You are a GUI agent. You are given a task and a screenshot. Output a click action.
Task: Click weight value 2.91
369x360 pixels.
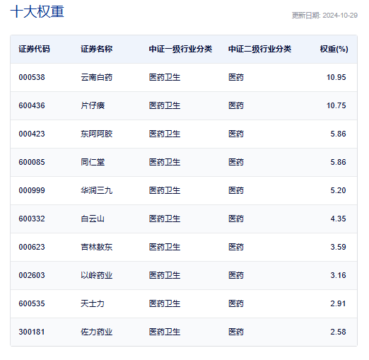(x=338, y=303)
